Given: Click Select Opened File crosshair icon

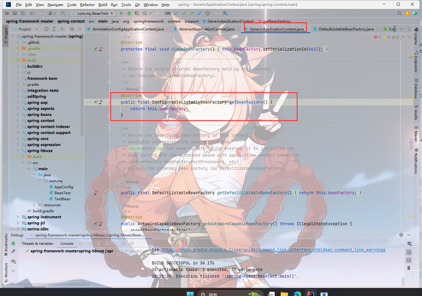Looking at the screenshot, I should (46, 29).
